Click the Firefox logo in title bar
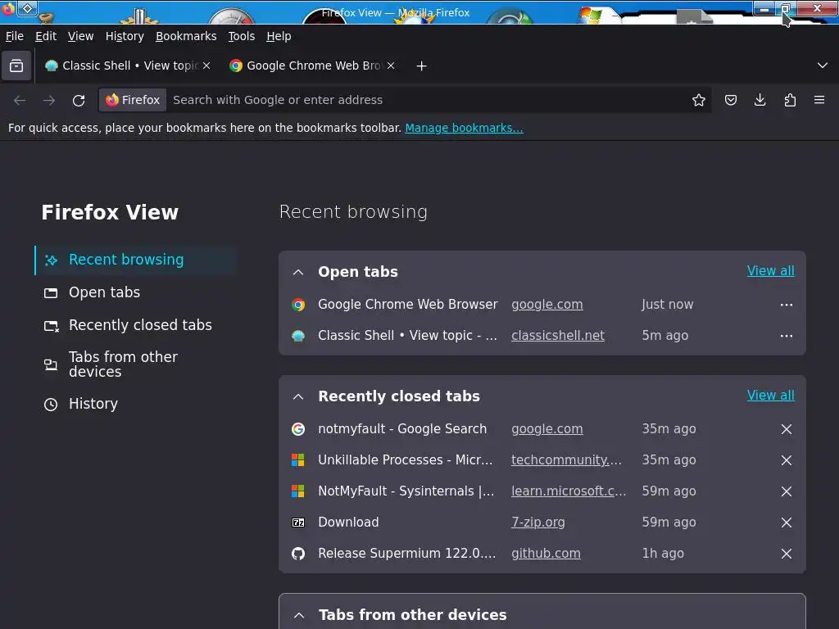 8,8
